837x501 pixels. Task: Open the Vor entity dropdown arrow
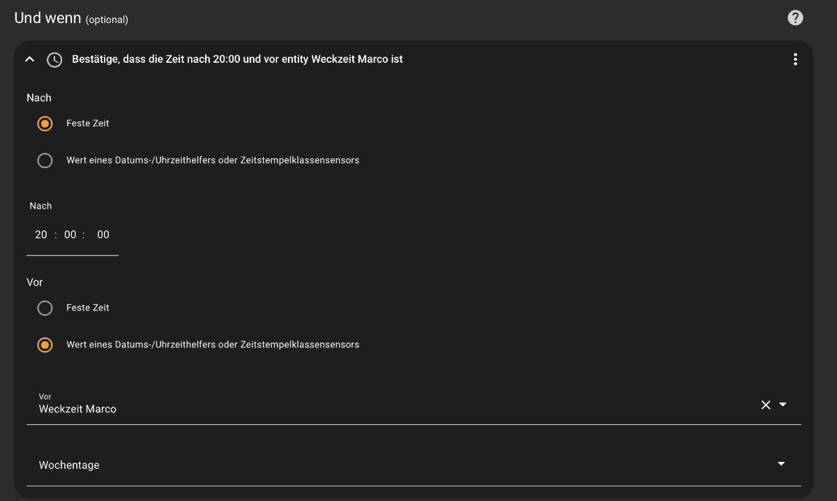783,405
